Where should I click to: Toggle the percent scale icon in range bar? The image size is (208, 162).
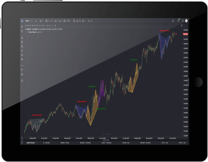click(x=51, y=26)
